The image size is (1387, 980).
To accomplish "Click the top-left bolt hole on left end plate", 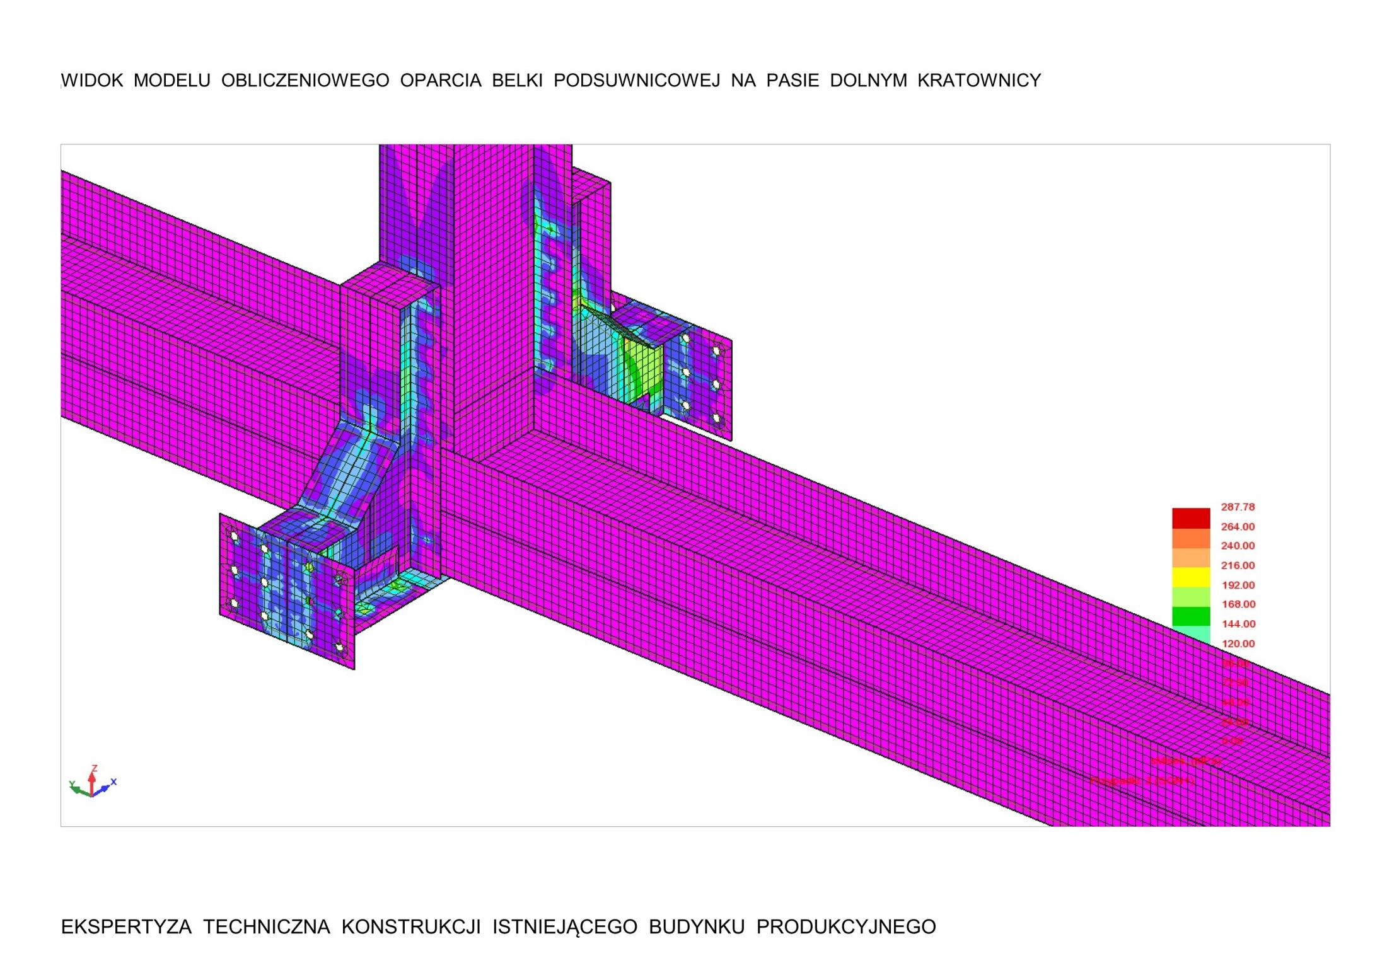I will 234,536.
